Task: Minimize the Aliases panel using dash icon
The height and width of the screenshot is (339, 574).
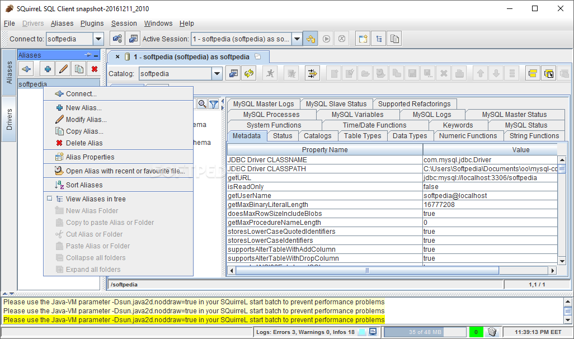Action: (x=96, y=55)
